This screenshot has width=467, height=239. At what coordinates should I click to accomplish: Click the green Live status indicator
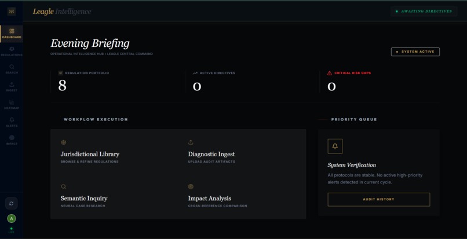(x=12, y=230)
